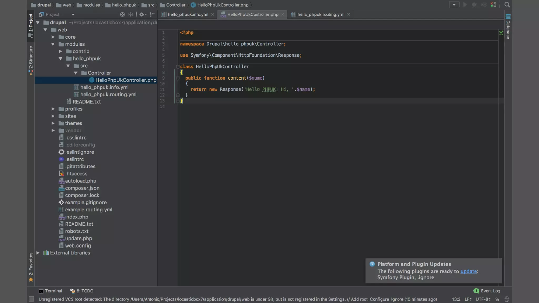Click the Collapse All icon in Project panel
Viewport: 539px width, 303px height.
[x=131, y=14]
